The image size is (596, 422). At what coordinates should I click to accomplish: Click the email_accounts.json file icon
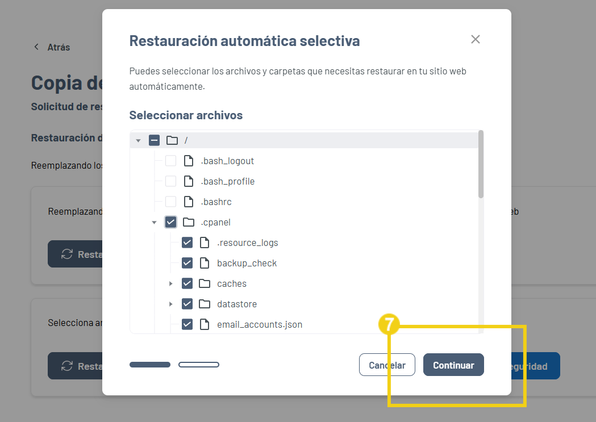[x=205, y=324]
